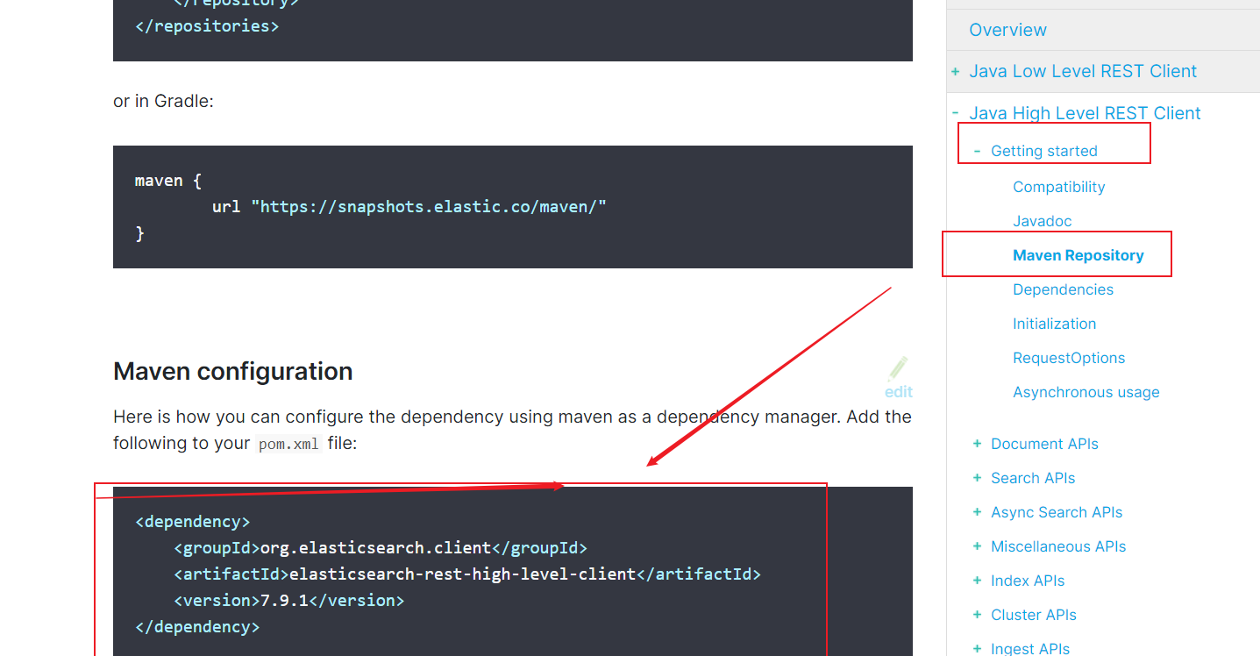Open the RequestOptions page
This screenshot has width=1260, height=656.
pyautogui.click(x=1069, y=358)
